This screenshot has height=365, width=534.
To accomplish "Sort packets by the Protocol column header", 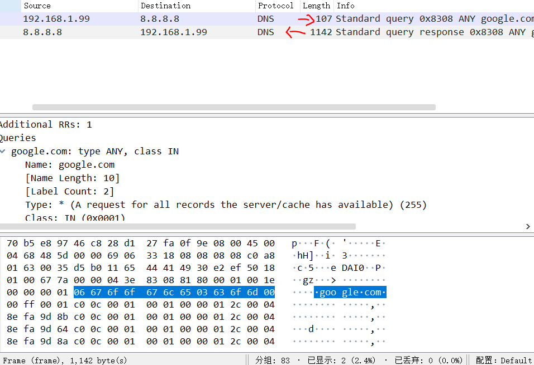I will pyautogui.click(x=277, y=6).
